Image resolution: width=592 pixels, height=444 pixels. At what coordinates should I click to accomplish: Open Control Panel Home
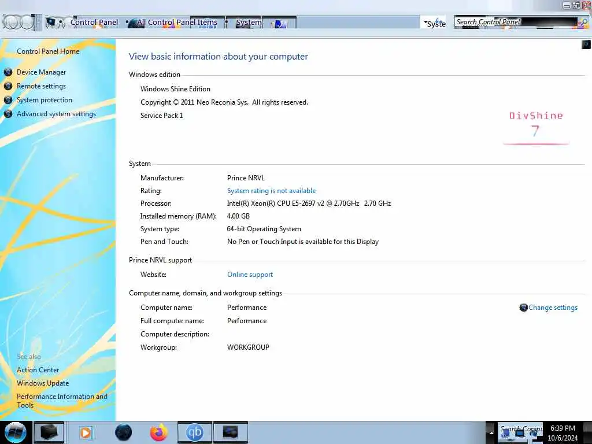(48, 51)
